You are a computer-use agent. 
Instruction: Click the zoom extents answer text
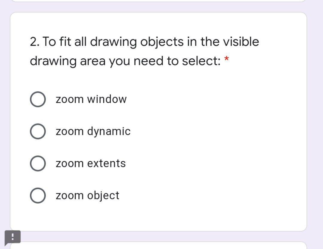[91, 163]
